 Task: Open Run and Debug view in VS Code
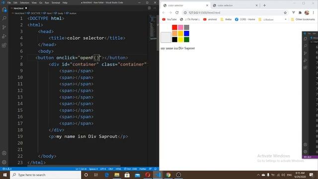tap(4, 36)
